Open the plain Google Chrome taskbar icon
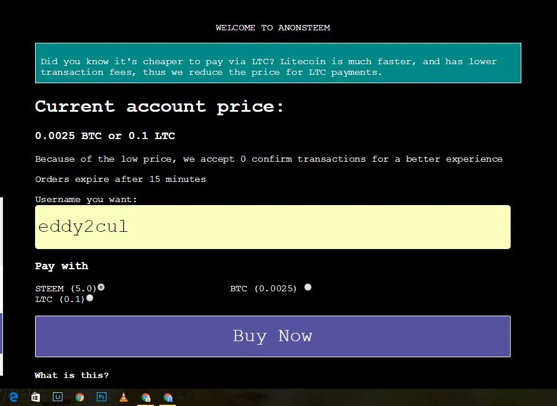This screenshot has height=406, width=557. 80,397
